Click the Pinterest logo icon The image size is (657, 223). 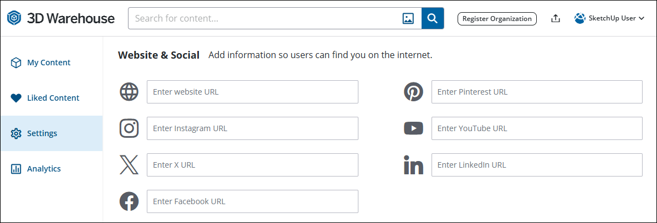413,92
